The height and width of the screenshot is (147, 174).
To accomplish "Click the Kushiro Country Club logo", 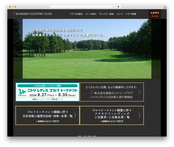I will [x=33, y=14].
